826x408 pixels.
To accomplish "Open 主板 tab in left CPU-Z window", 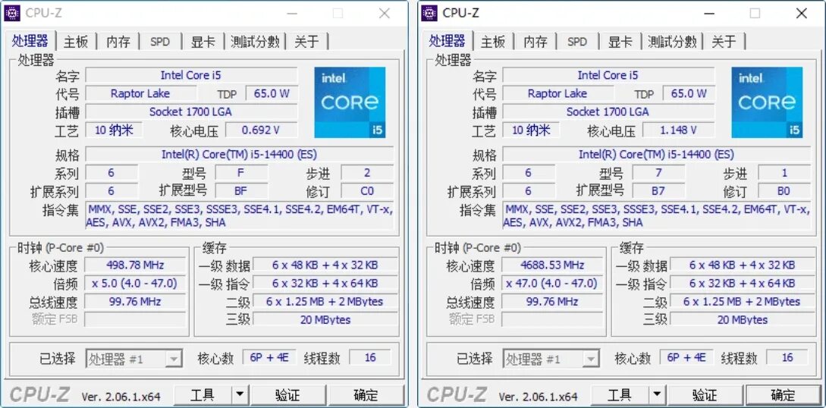I will [x=76, y=42].
